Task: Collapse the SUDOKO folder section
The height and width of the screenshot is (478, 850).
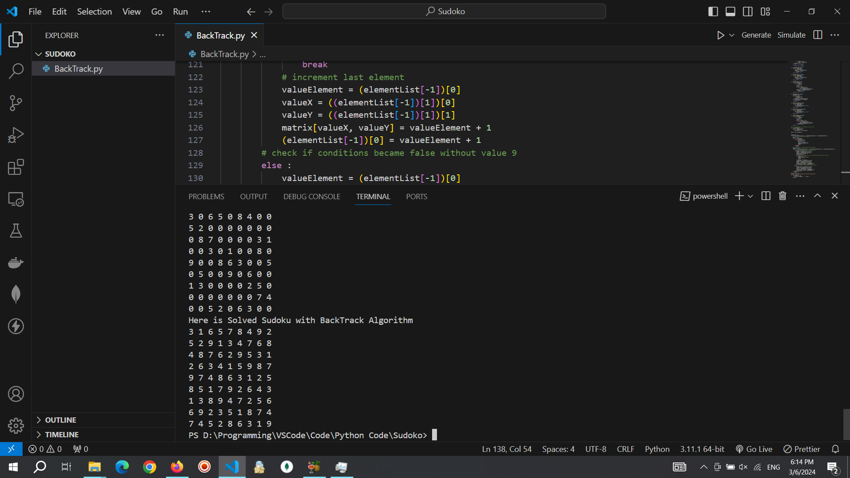Action: pos(103,54)
